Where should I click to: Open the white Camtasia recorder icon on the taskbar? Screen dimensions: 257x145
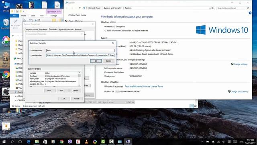click(x=112, y=141)
